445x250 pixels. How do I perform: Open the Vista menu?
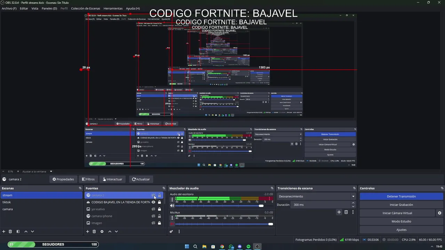pos(35,8)
